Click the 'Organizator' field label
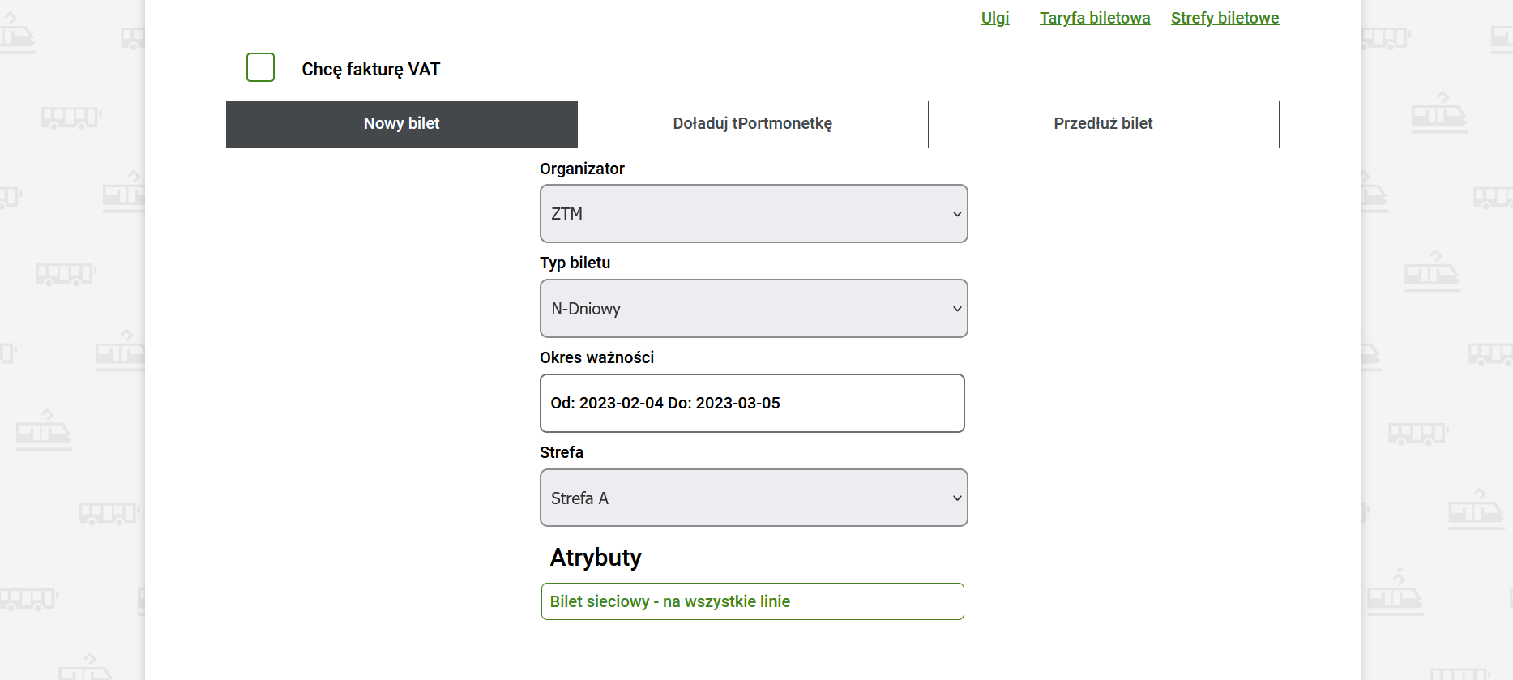The image size is (1513, 680). [x=582, y=169]
